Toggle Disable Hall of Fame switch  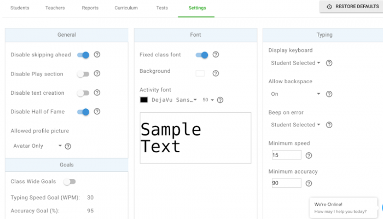(x=83, y=112)
